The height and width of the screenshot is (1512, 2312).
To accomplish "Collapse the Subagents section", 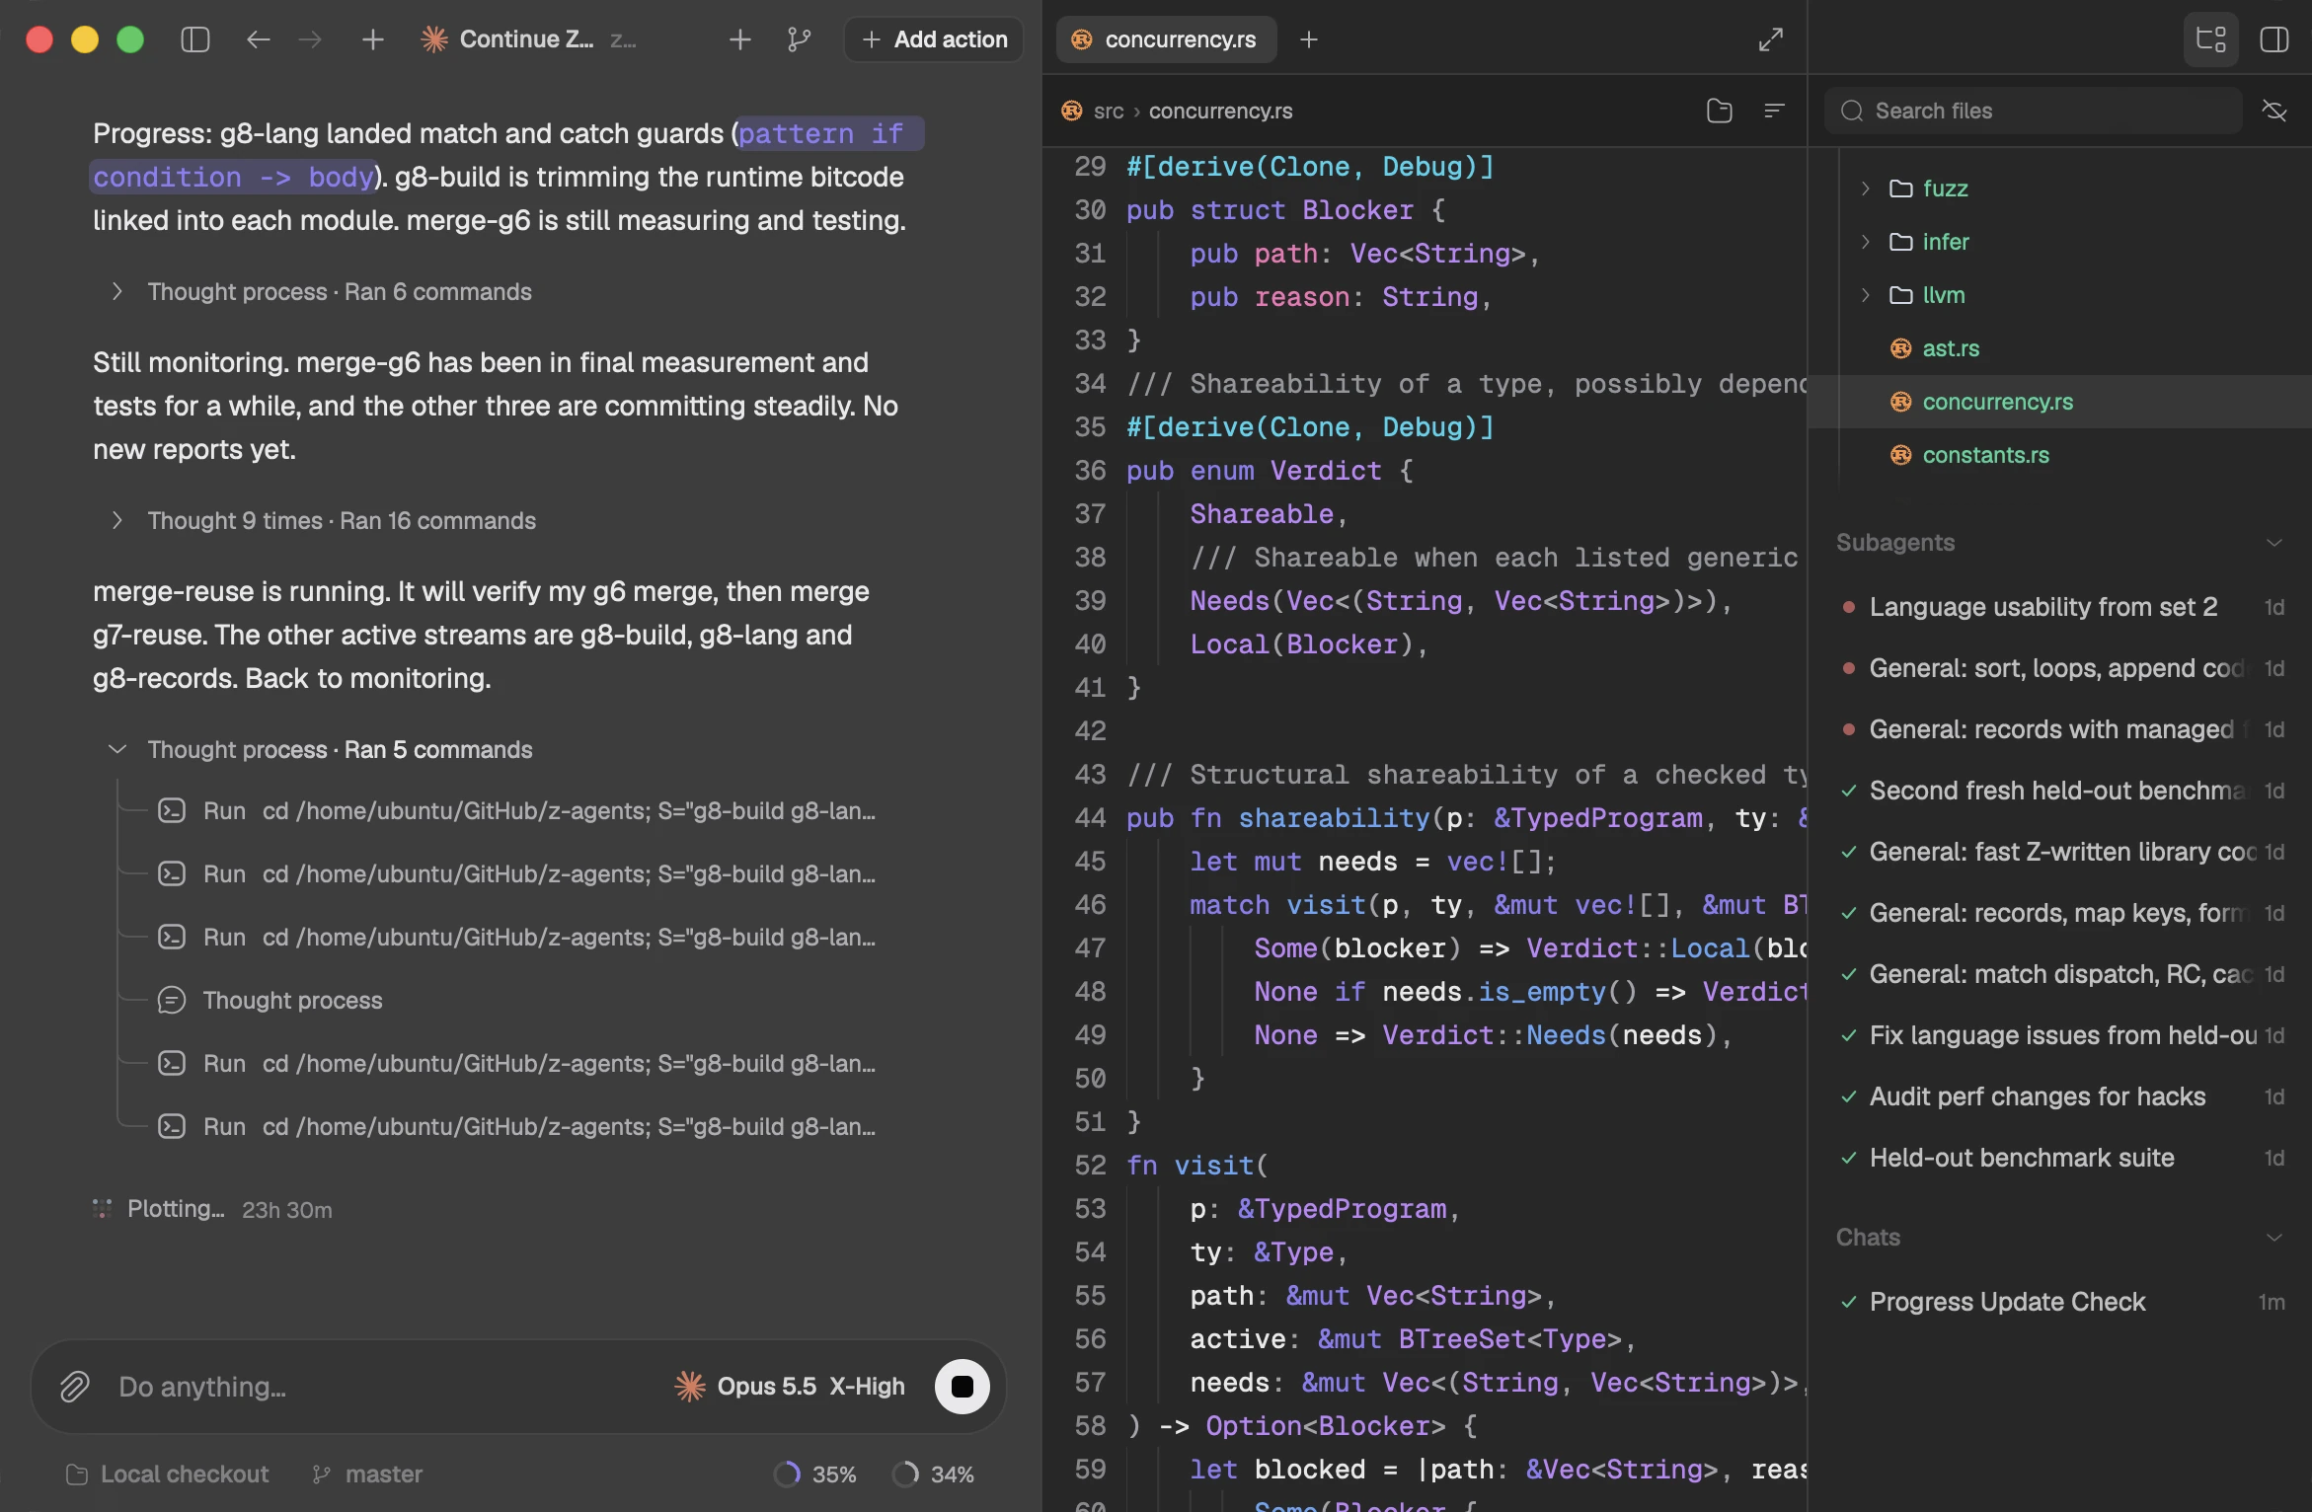I will click(x=2275, y=543).
